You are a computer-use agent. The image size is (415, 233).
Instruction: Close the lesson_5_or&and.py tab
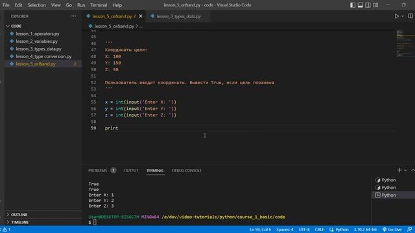(x=141, y=16)
